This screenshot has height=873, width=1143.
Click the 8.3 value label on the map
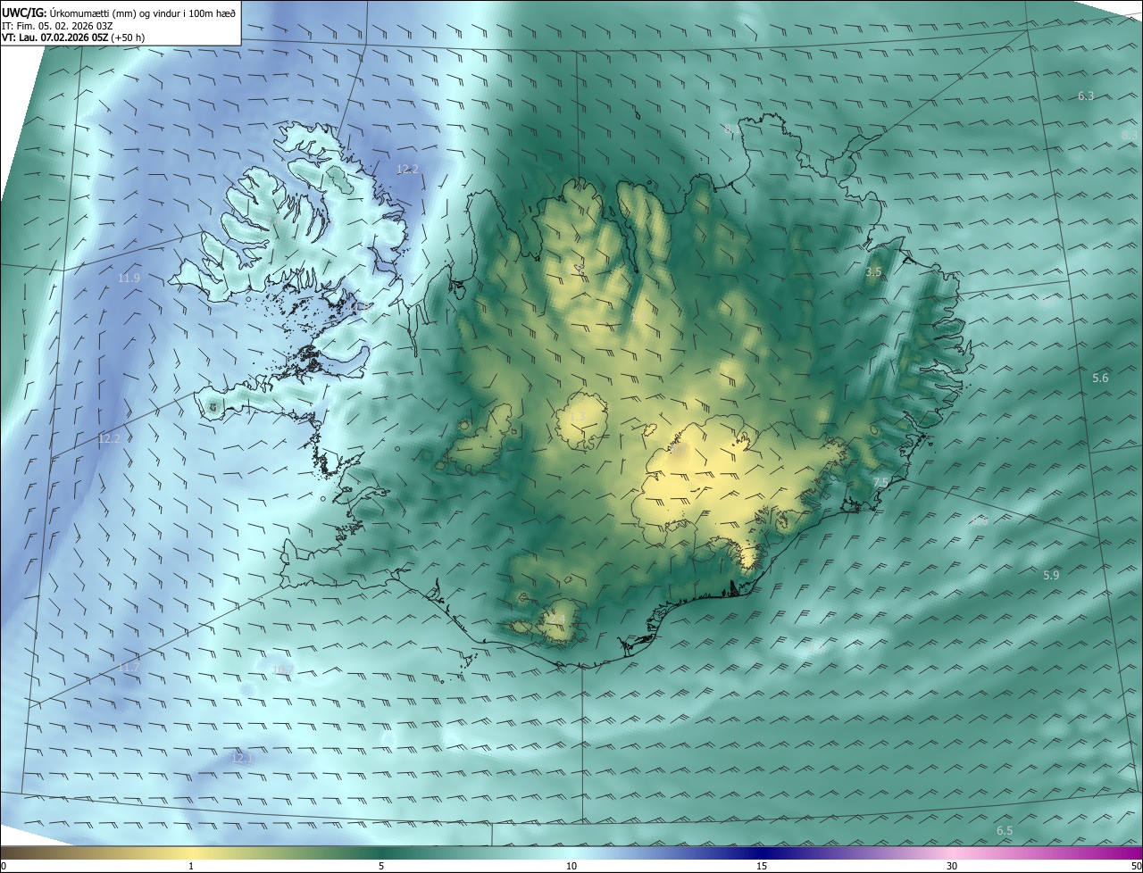1130,135
